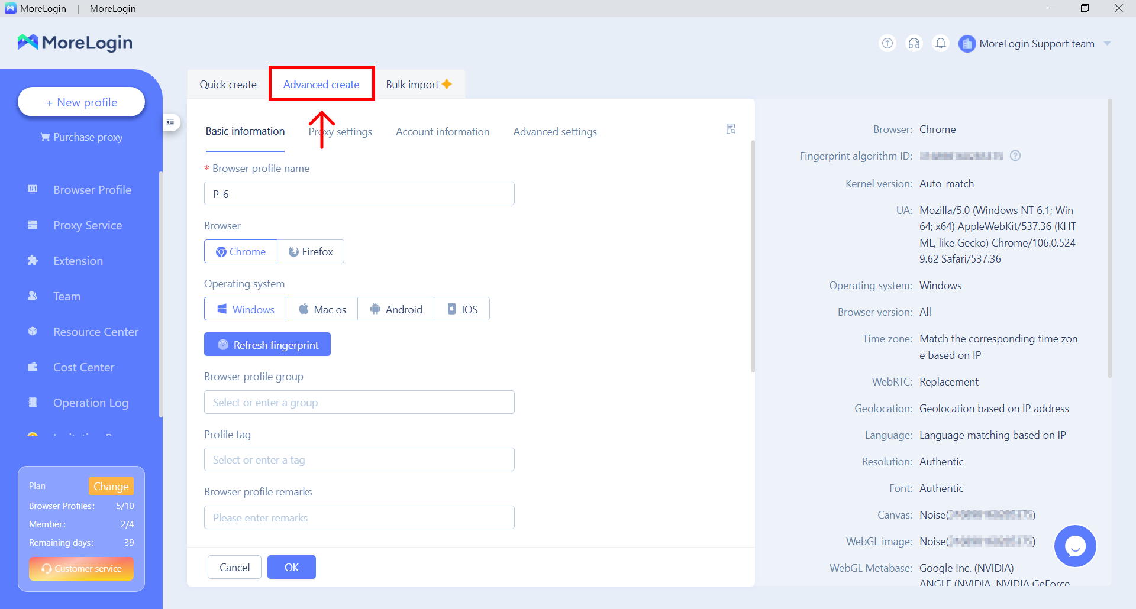The height and width of the screenshot is (609, 1136).
Task: Click the MoreLogin taskbar app icon
Action: (10, 8)
